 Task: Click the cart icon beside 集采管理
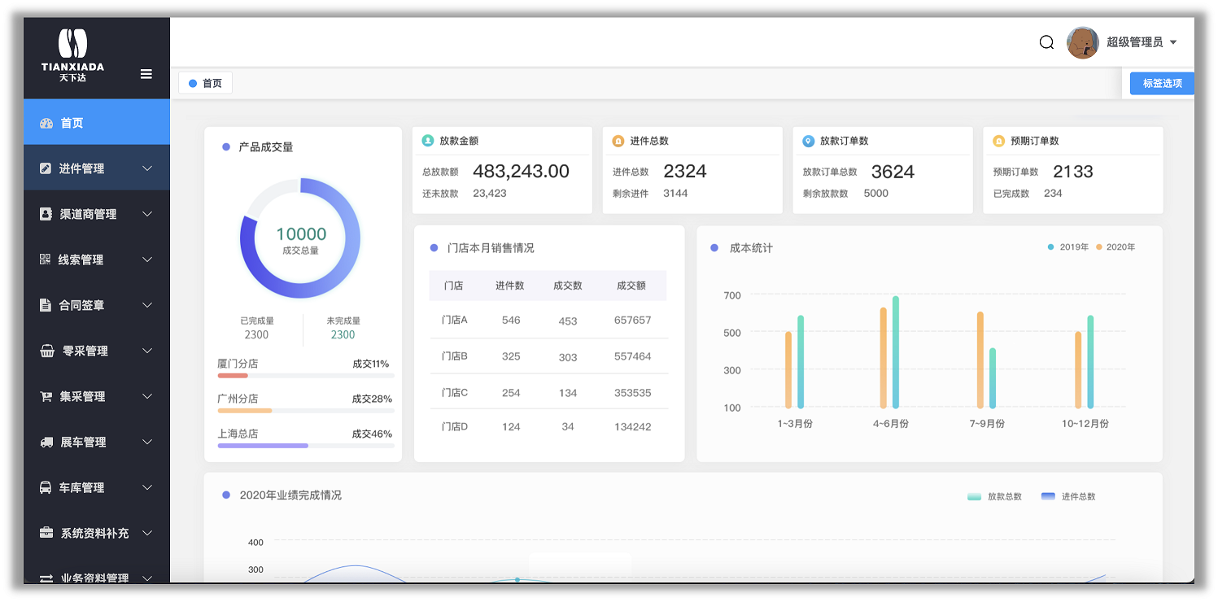pyautogui.click(x=46, y=396)
